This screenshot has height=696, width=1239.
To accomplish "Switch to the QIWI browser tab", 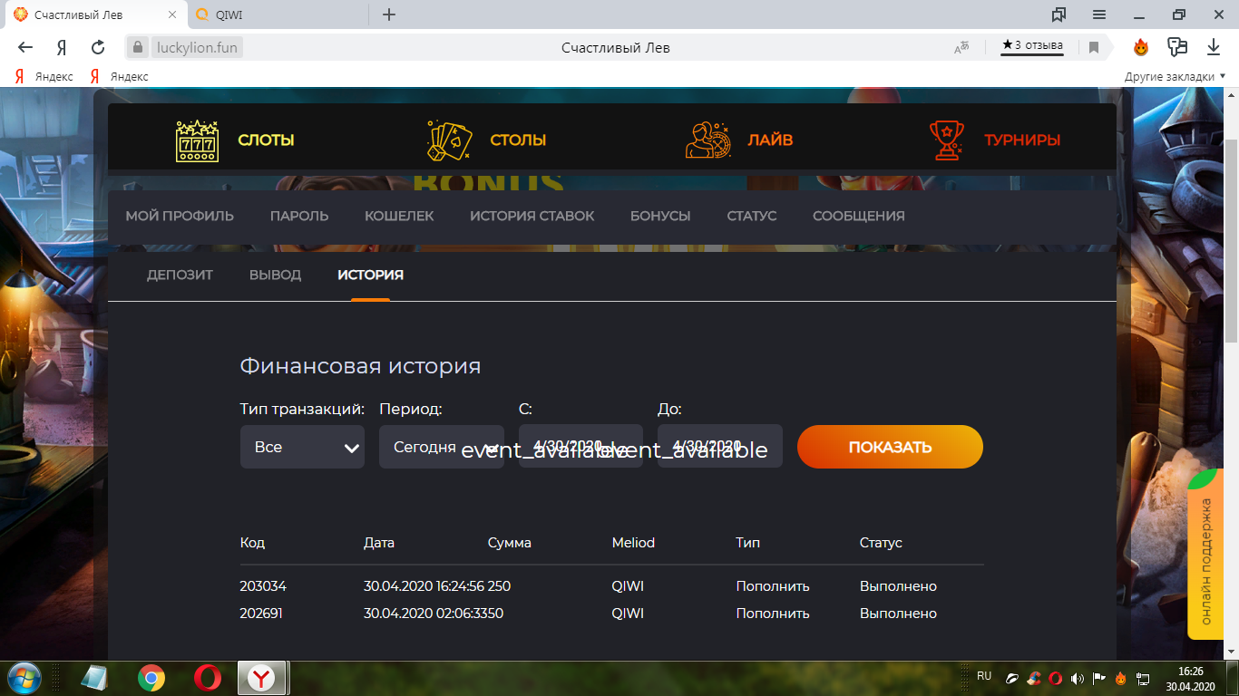I will [277, 14].
